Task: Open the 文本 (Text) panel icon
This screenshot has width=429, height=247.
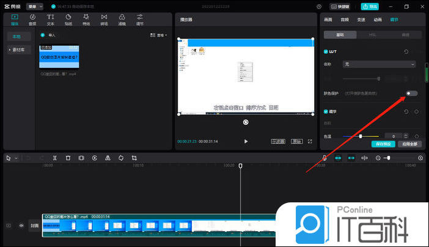Action: coord(50,19)
